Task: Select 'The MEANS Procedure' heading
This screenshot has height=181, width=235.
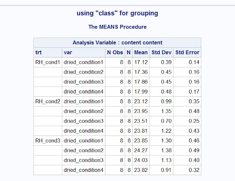Action: (x=117, y=27)
